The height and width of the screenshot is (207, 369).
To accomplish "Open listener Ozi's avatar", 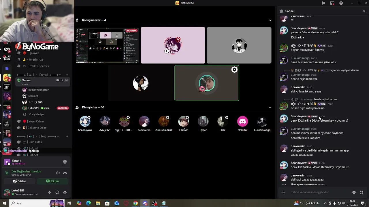I will tap(223, 121).
